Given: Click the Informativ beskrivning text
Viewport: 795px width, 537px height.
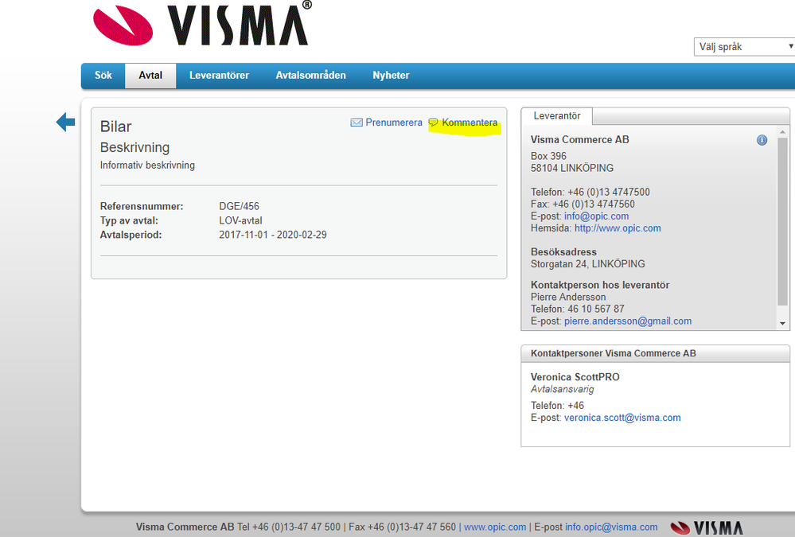Looking at the screenshot, I should click(x=147, y=165).
